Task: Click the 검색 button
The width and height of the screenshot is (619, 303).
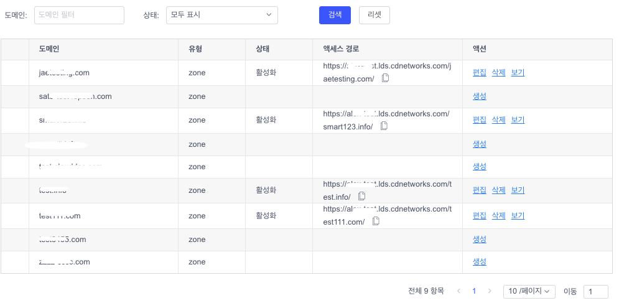Action: (335, 15)
